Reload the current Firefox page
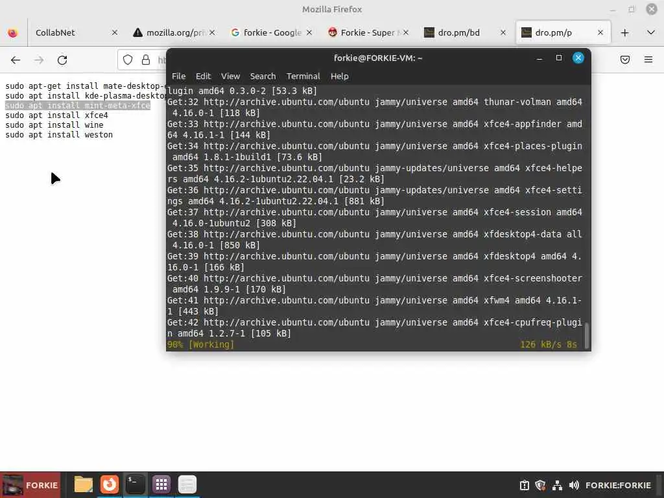The height and width of the screenshot is (498, 664). (x=62, y=60)
